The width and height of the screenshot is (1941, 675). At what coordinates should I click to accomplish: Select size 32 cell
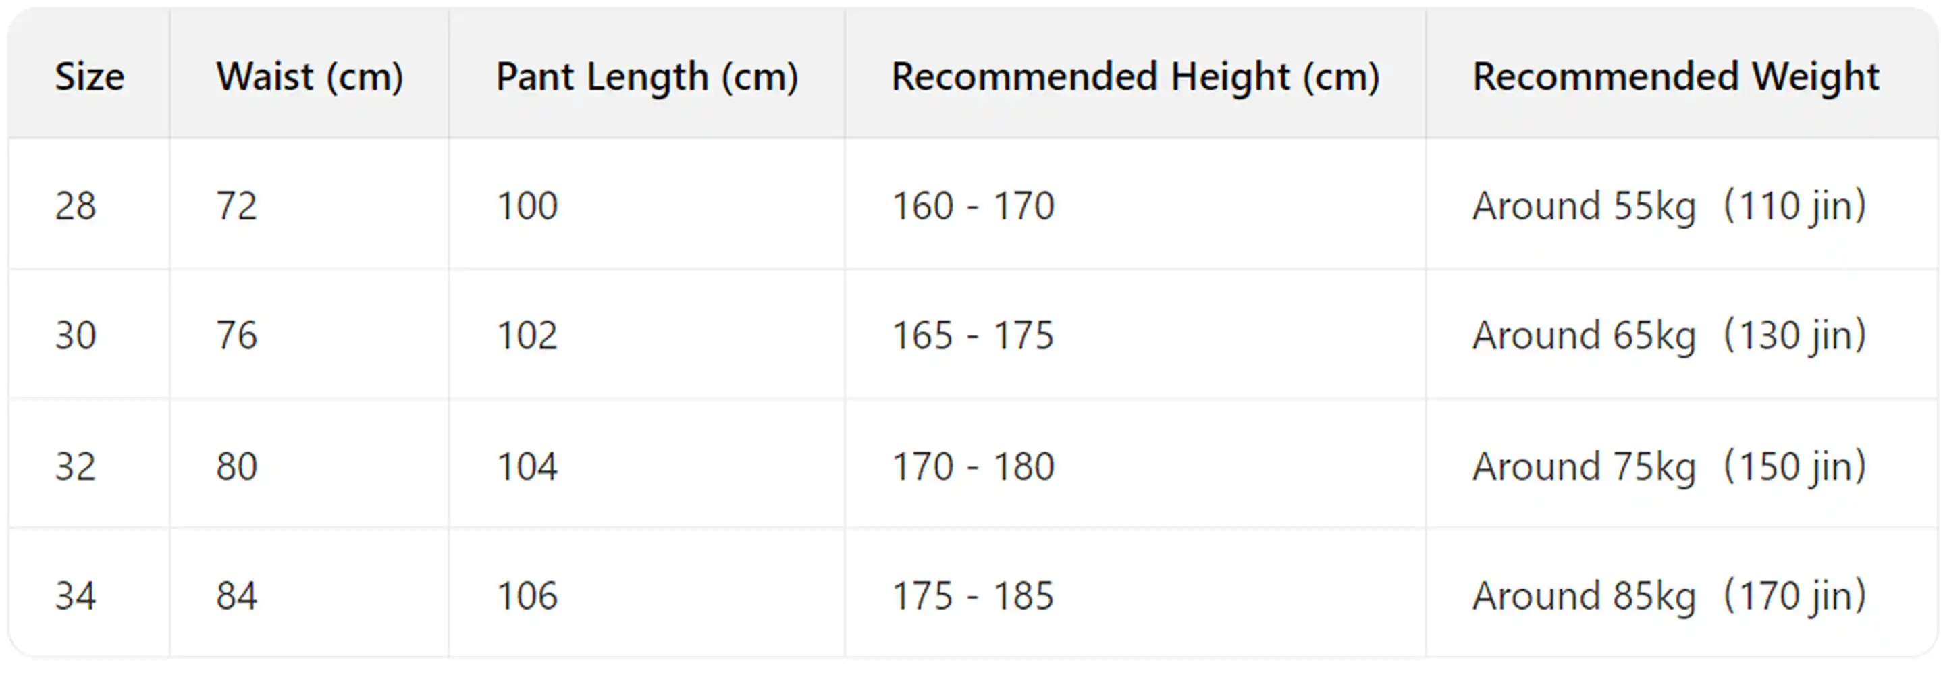[x=76, y=466]
